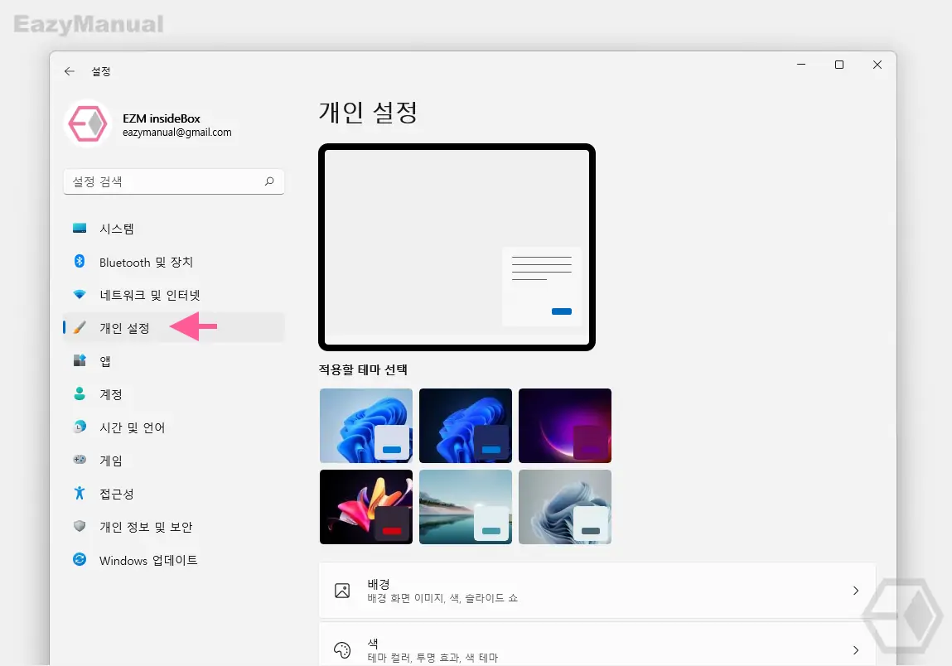
Task: Open 테마 컬러, 투명 효과 settings
Action: [597, 644]
